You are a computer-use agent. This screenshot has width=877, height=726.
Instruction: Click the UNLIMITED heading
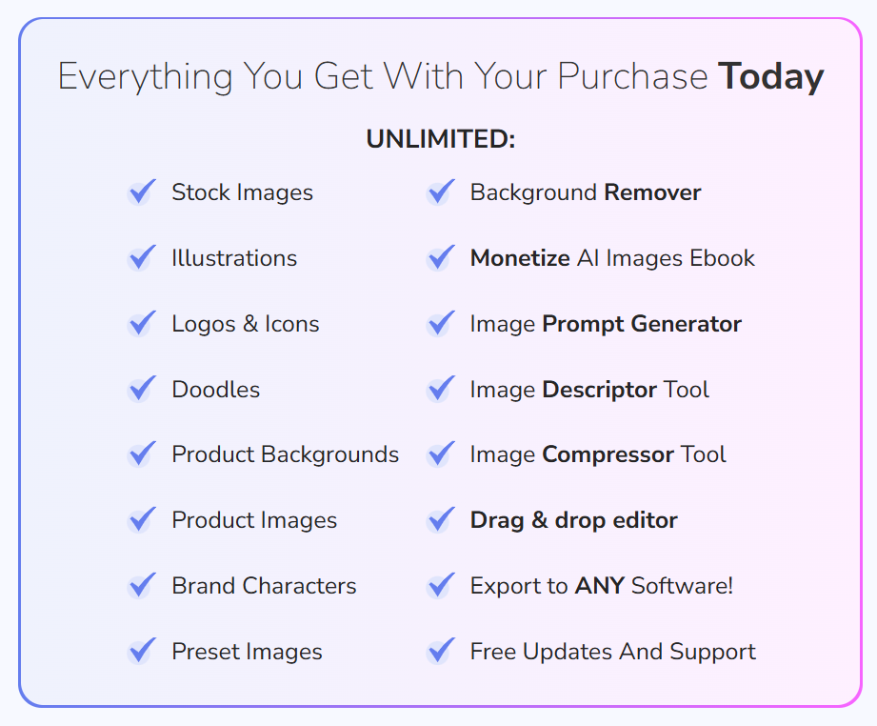tap(440, 139)
